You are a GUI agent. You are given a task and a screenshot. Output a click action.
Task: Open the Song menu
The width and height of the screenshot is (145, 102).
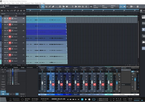[9, 3]
